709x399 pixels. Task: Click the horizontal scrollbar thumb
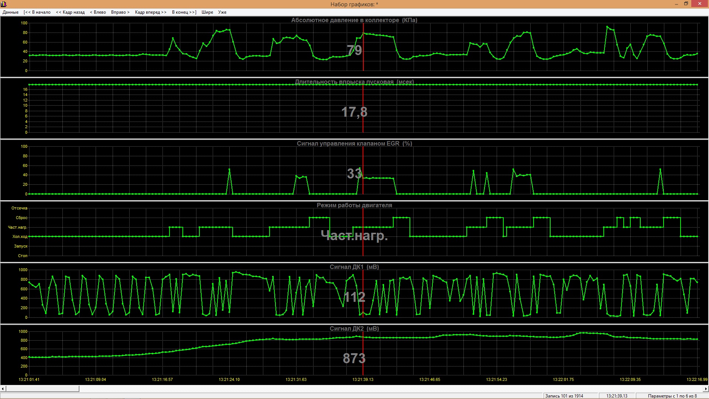click(42, 389)
